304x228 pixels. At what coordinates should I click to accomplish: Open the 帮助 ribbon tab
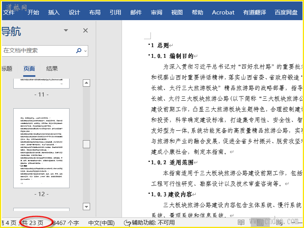pyautogui.click(x=197, y=13)
